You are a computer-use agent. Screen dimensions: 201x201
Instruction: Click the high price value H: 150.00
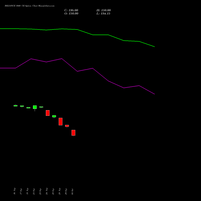coord(104,10)
